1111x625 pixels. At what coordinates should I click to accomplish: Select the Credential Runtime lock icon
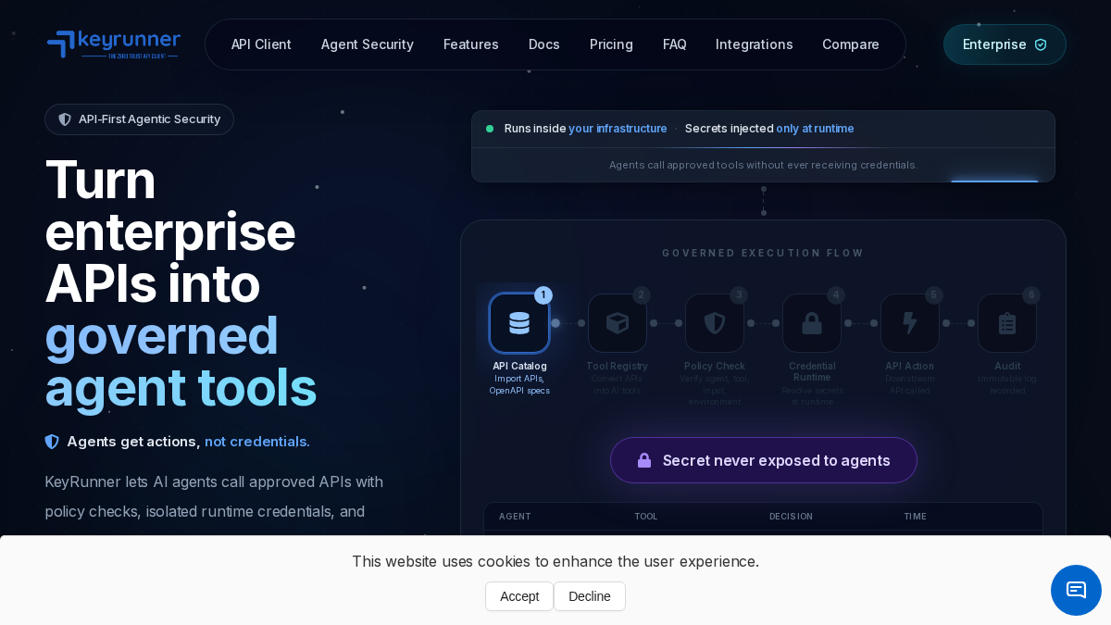812,323
